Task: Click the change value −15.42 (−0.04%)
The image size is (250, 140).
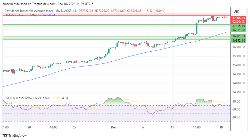Action: (154, 11)
